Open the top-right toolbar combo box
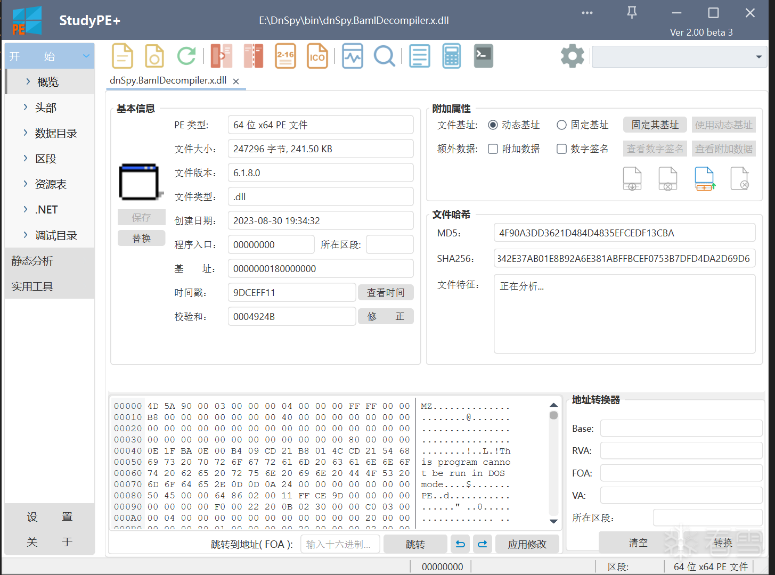Image resolution: width=775 pixels, height=575 pixels. click(x=680, y=57)
